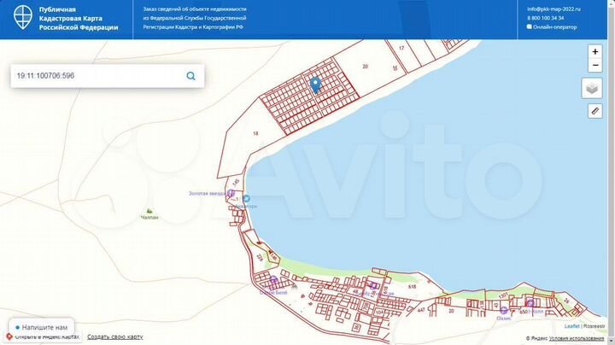615x345 pixels.
Task: Open map in Яндекс Картах link
Action: 44,336
